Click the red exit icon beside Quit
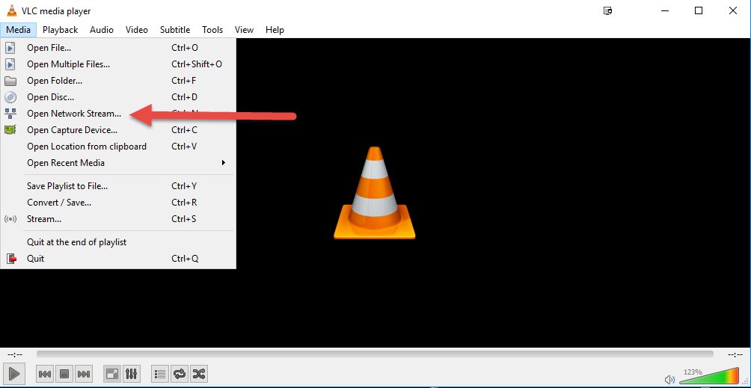 tap(11, 259)
